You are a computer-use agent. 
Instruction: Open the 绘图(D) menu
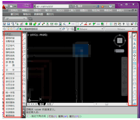point(84,11)
